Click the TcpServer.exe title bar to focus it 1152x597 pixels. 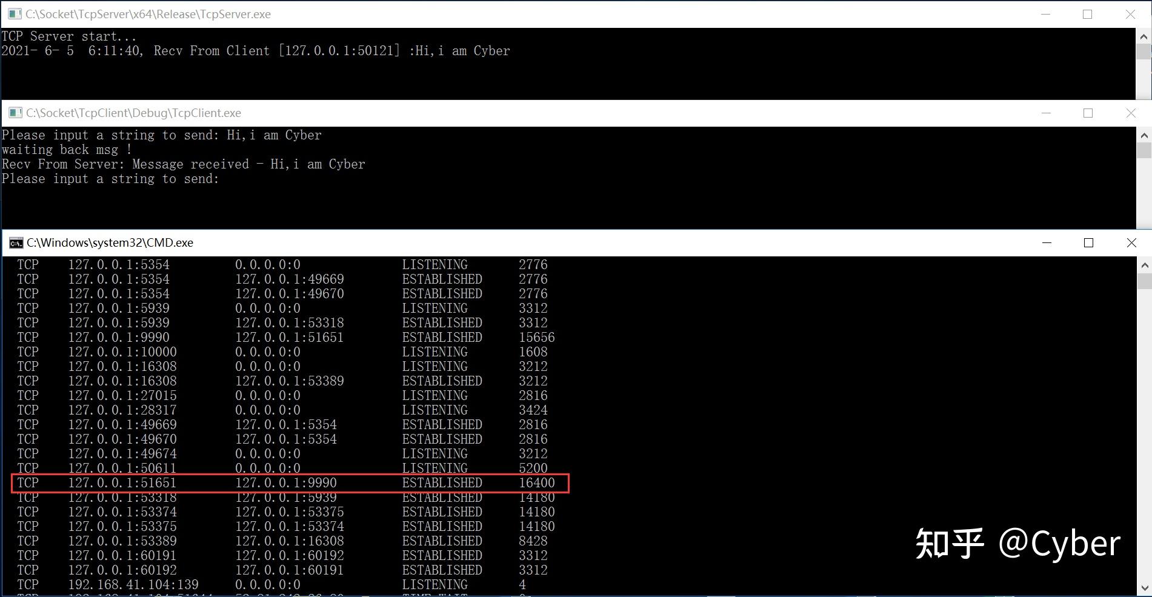click(485, 13)
